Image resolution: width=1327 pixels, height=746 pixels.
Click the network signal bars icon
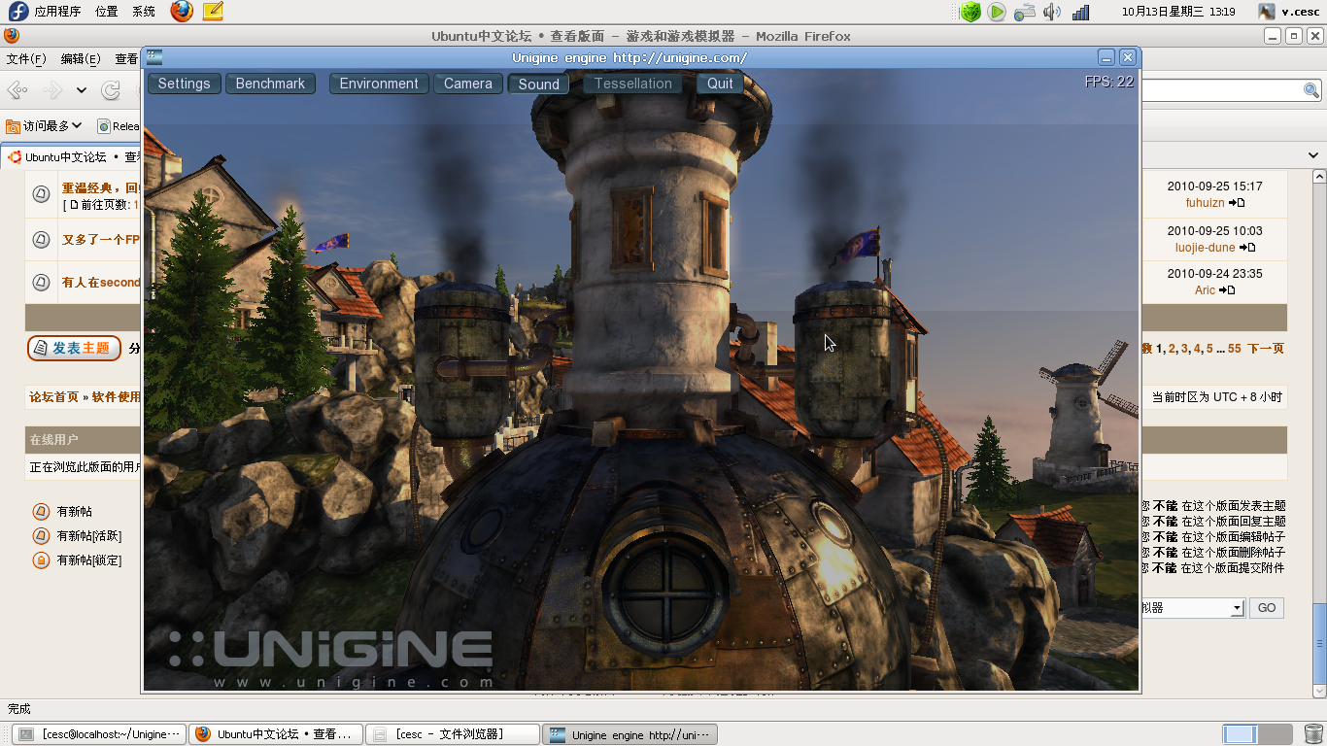tap(1080, 12)
